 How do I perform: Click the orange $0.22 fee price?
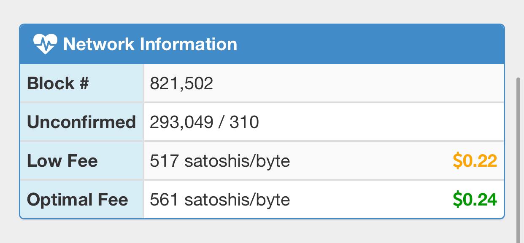click(x=475, y=161)
